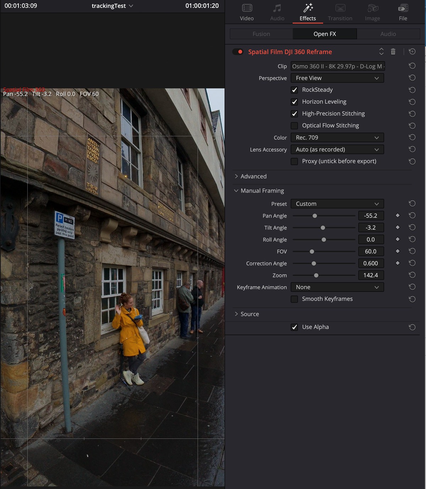Screen dimensions: 426x489
Task: Add keyframe for FOV
Action: [x=398, y=251]
